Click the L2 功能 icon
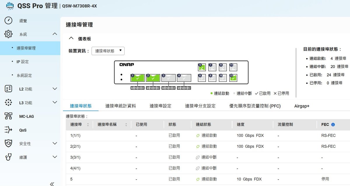Image resolution: width=350 pixels, height=186 pixels. [8, 89]
